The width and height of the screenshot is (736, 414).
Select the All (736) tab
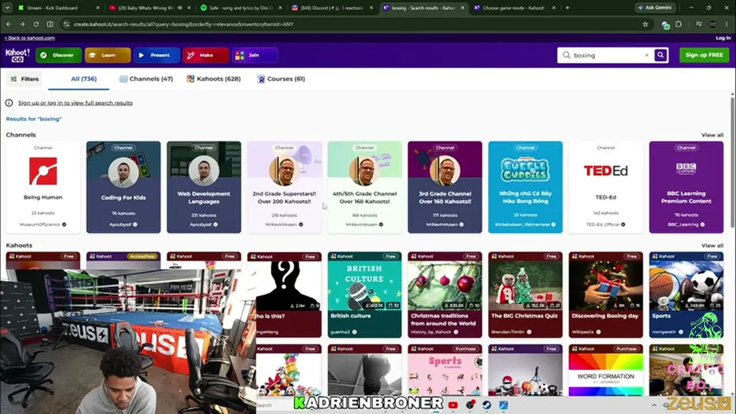pyautogui.click(x=83, y=79)
